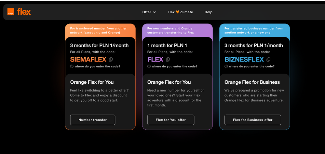Click the Number transfer button
Image resolution: width=325 pixels, height=154 pixels.
pyautogui.click(x=93, y=120)
